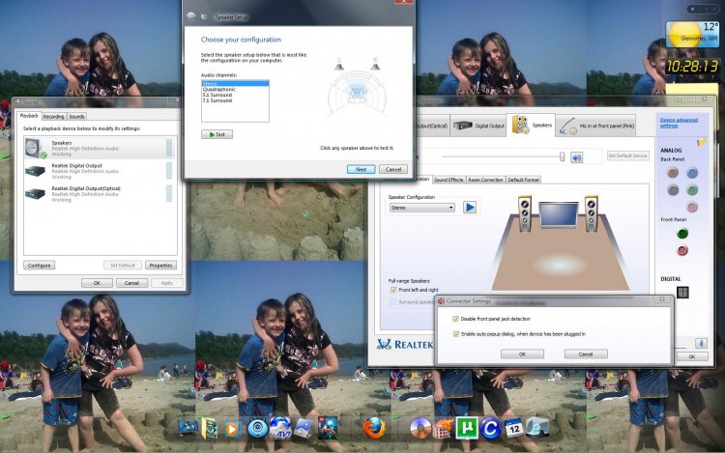Click the left speaker in room preview

[525, 211]
